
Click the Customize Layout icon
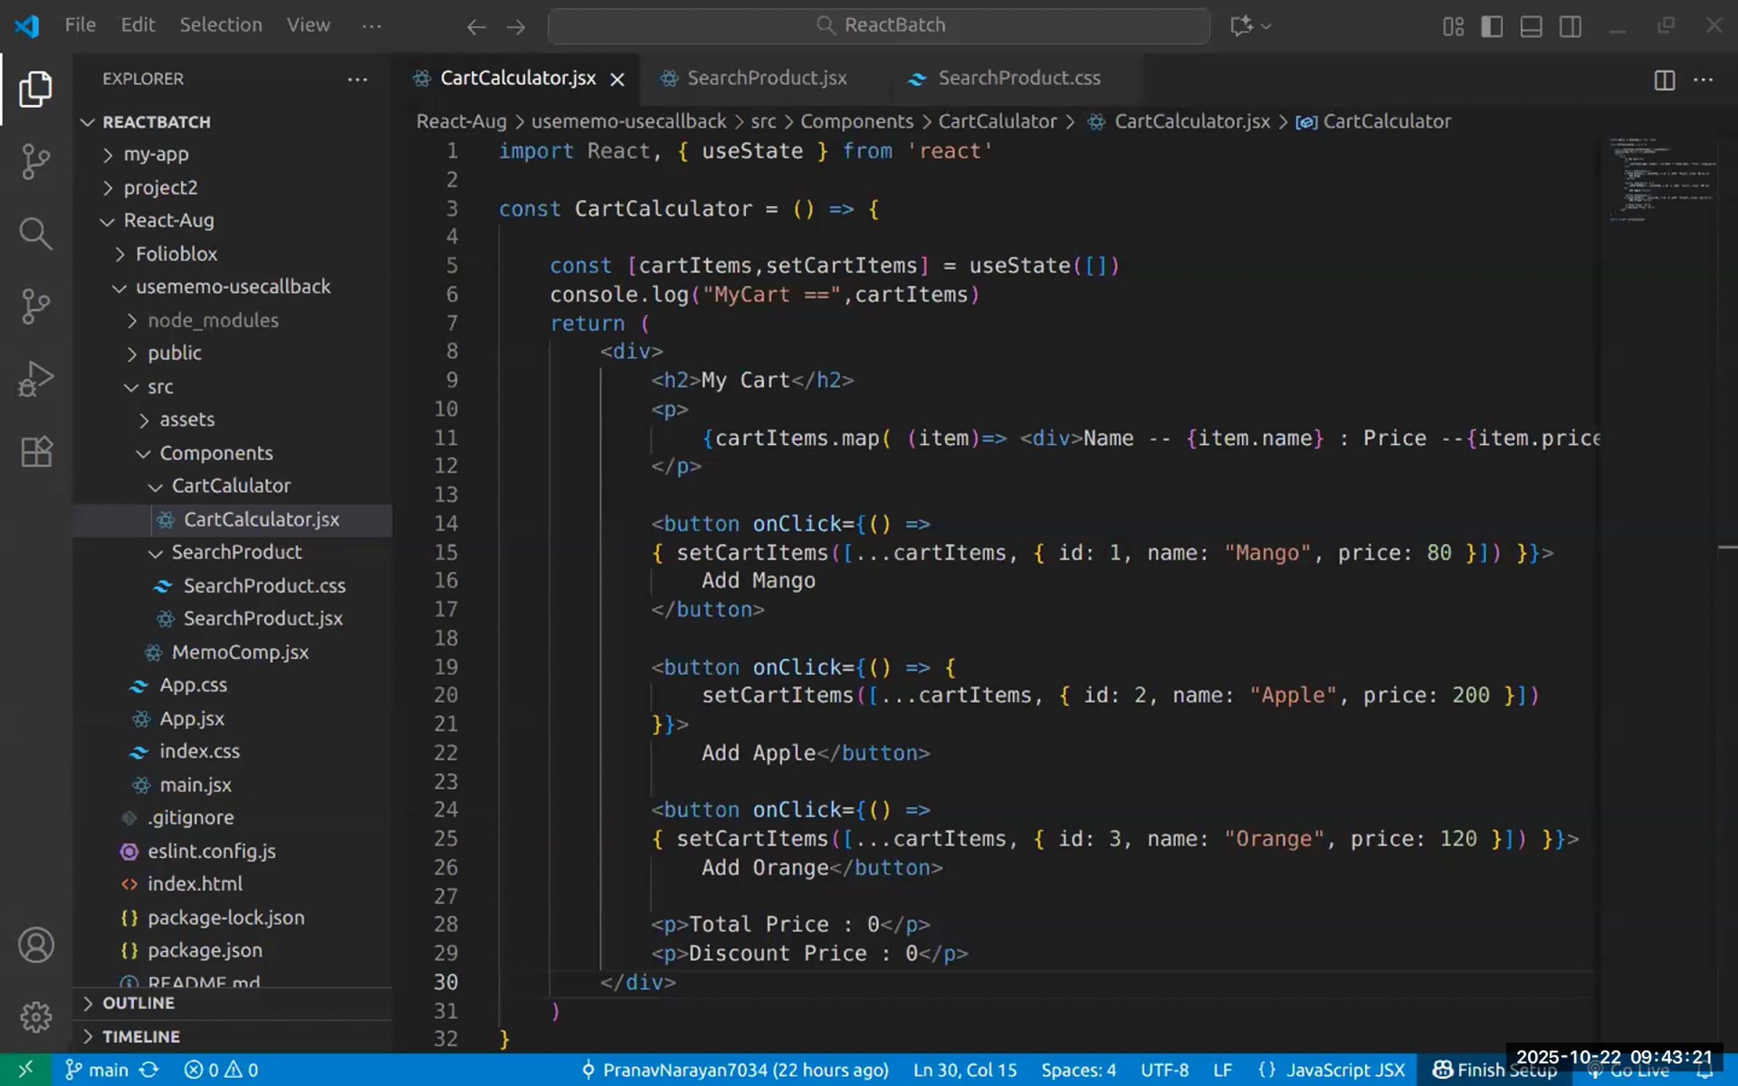pyautogui.click(x=1453, y=27)
